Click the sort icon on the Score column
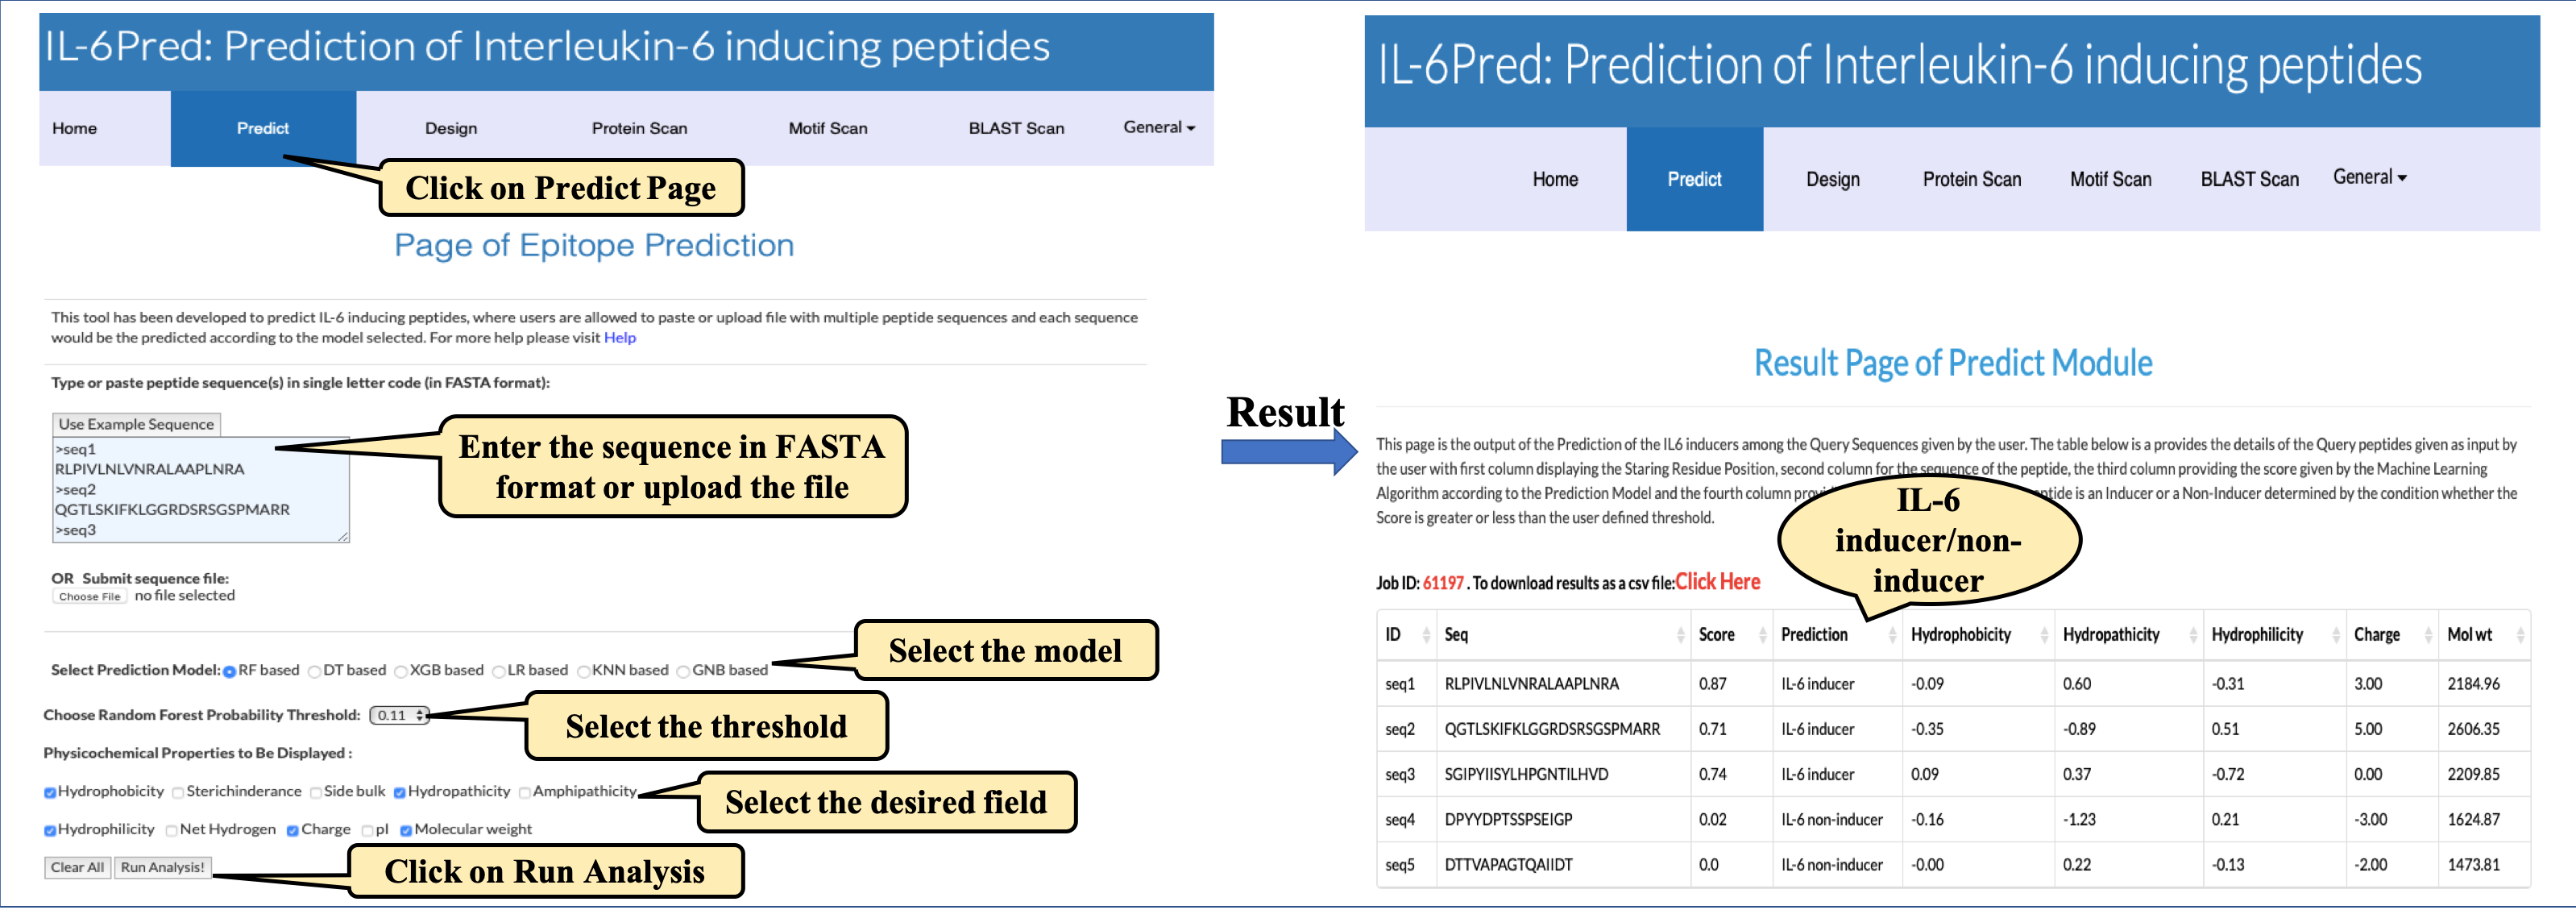Image resolution: width=2576 pixels, height=910 pixels. click(x=1763, y=635)
